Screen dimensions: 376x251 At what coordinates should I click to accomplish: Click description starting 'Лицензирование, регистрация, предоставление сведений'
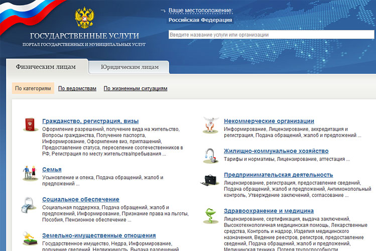[x=298, y=189]
